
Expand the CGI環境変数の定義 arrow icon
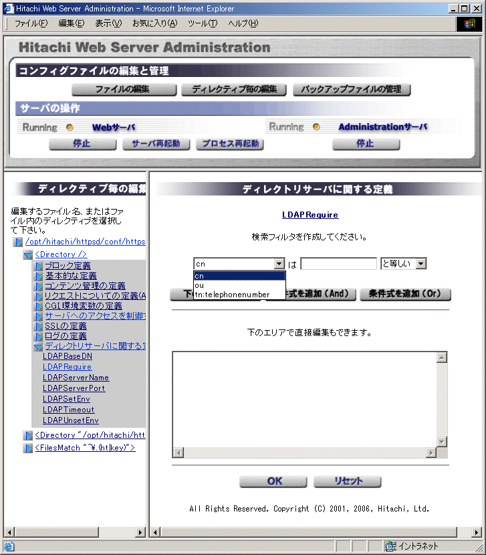coord(38,306)
